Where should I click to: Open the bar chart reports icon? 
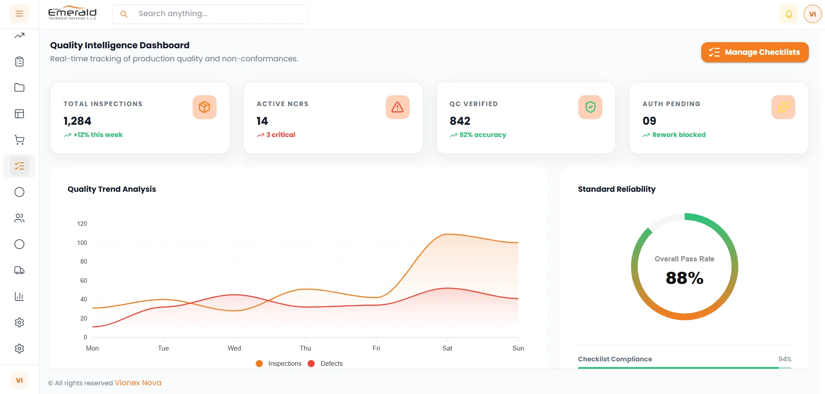coord(19,297)
